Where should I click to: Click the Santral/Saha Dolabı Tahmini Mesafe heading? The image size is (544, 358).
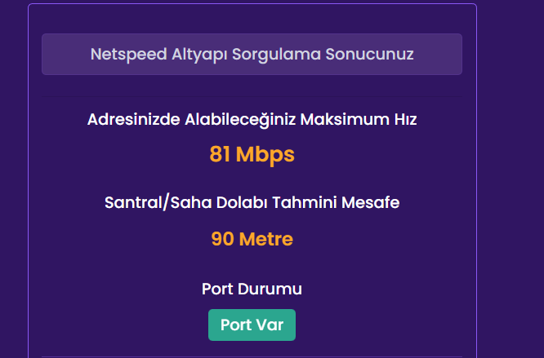click(x=252, y=202)
